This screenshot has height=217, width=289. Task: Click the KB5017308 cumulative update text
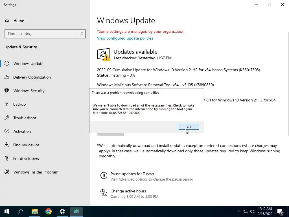(178, 70)
